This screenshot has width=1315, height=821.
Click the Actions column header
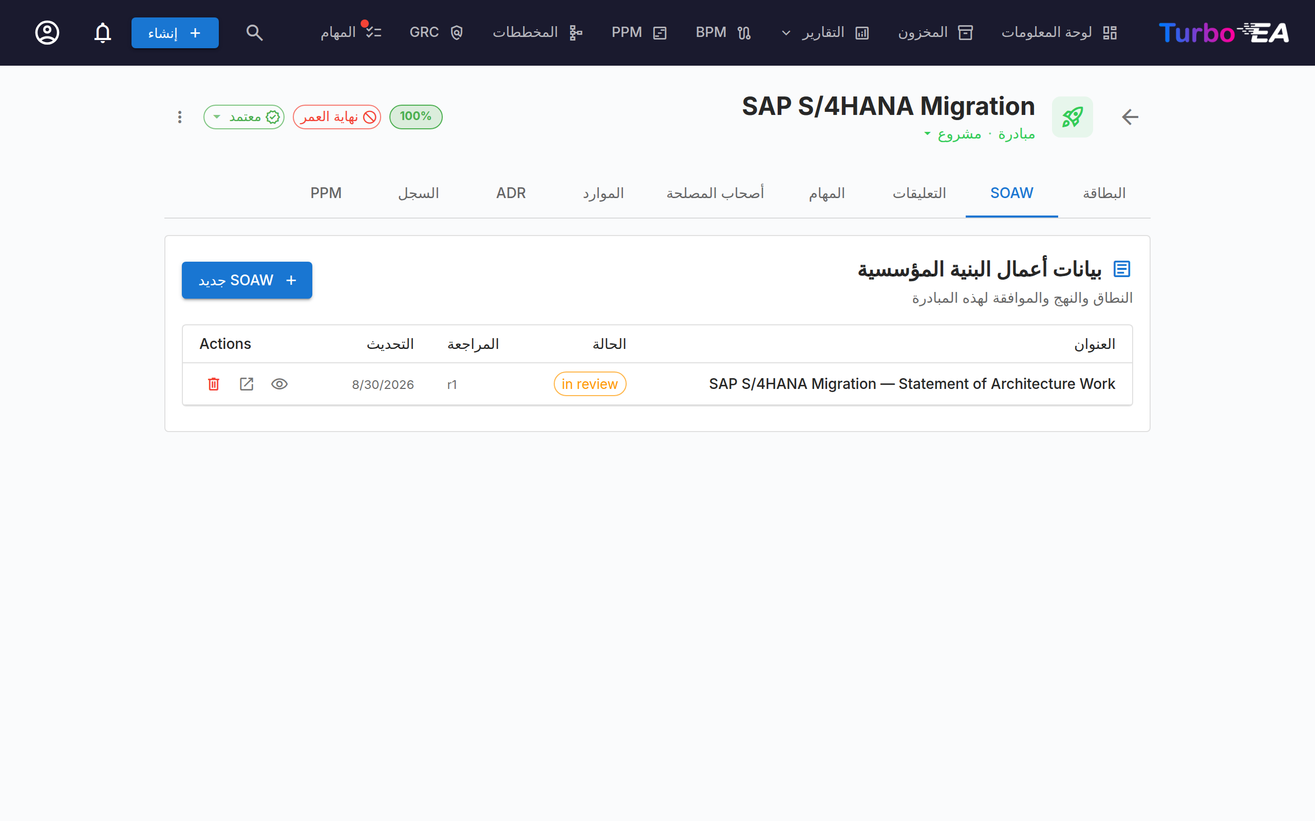[225, 344]
